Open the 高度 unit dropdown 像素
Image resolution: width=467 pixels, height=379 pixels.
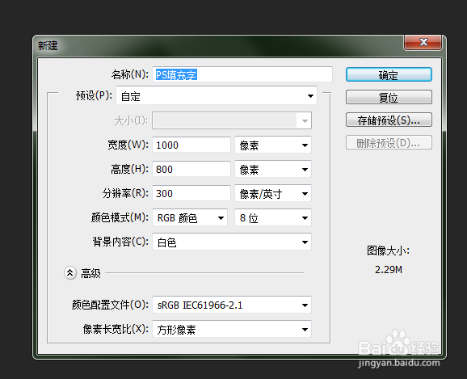[x=273, y=169]
